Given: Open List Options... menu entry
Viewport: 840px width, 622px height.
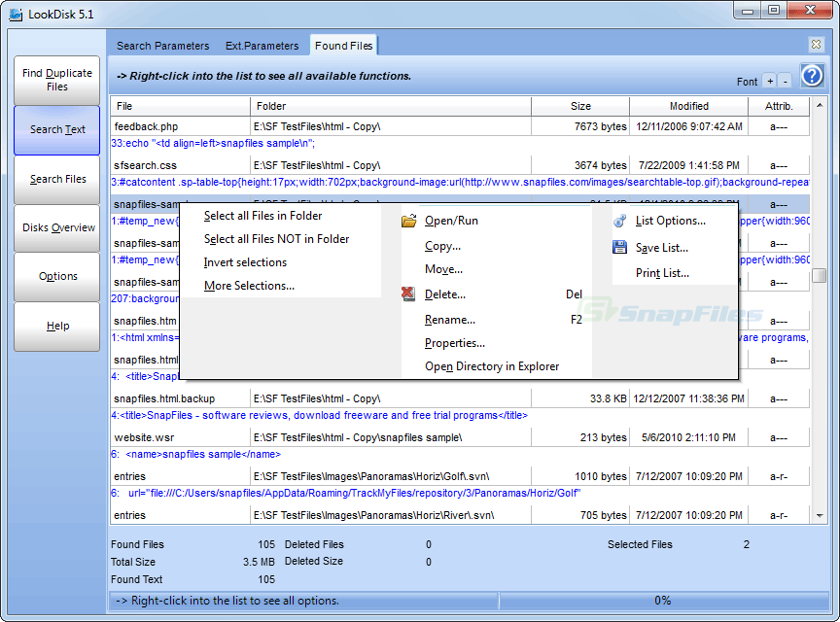Looking at the screenshot, I should 671,221.
